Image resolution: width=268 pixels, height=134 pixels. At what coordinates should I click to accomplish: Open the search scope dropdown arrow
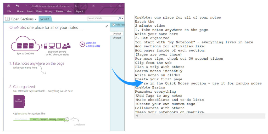122,19
